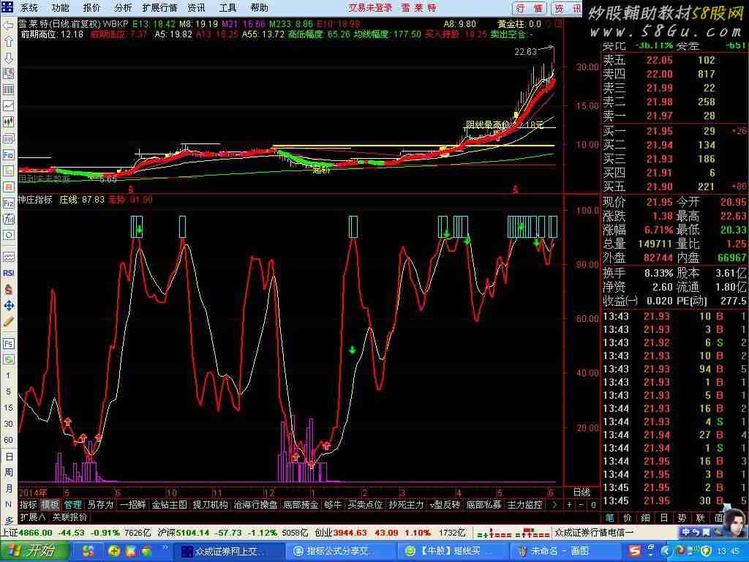749x562 pixels.
Task: Switch to 60-minute chart period
Action: pos(8,440)
